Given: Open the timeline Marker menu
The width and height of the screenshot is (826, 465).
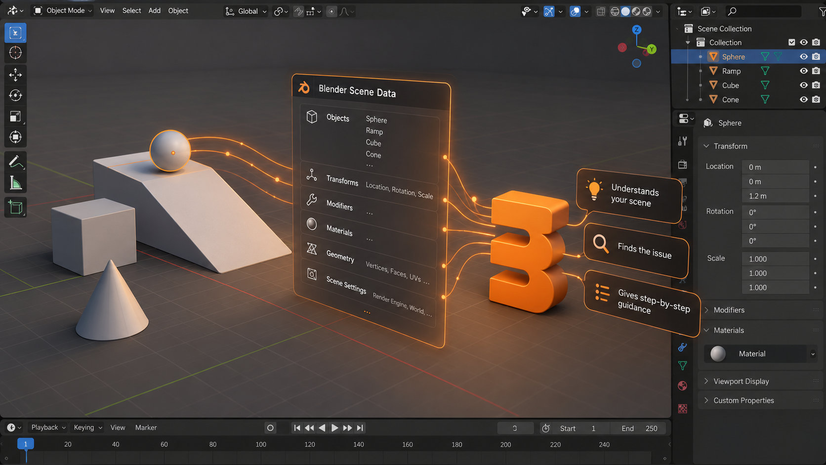Looking at the screenshot, I should [146, 427].
